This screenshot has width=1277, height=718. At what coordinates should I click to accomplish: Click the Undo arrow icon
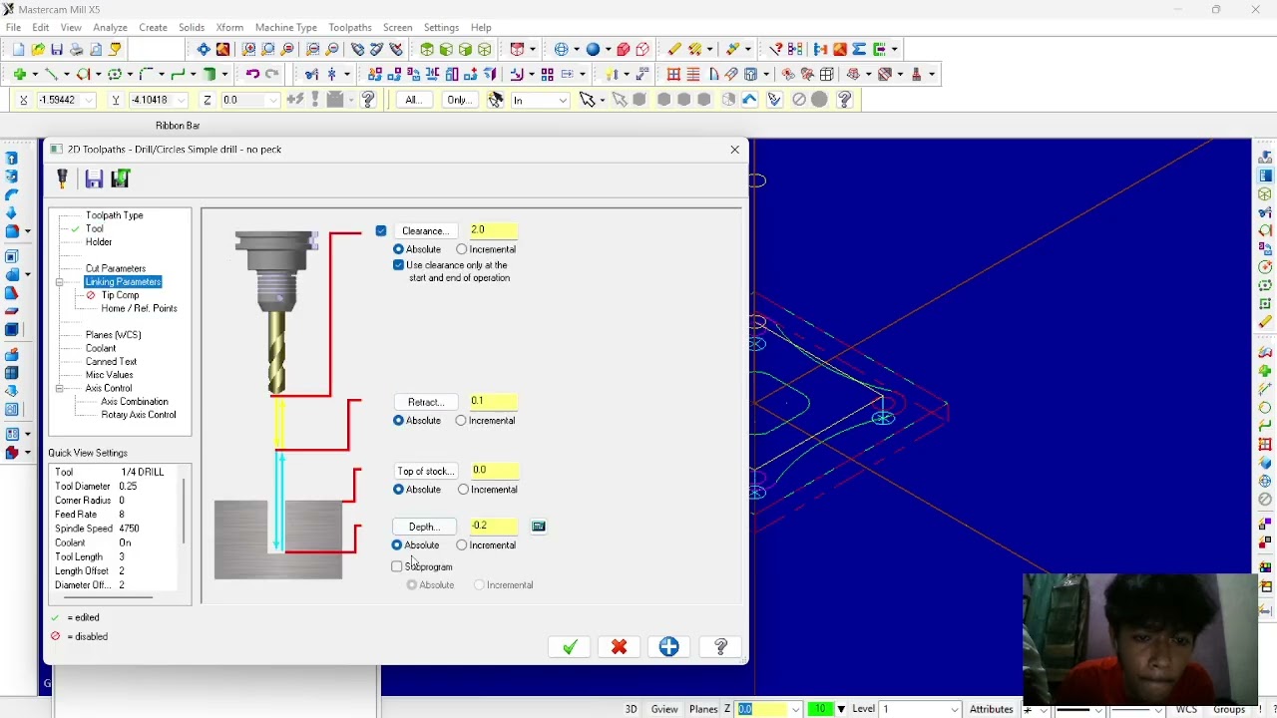coord(252,74)
